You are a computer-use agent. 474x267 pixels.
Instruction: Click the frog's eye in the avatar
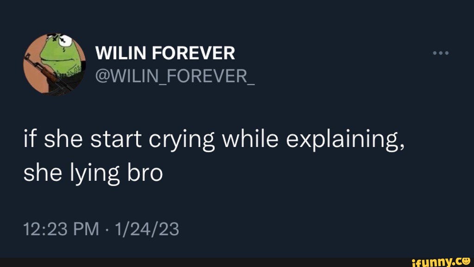tap(66, 42)
